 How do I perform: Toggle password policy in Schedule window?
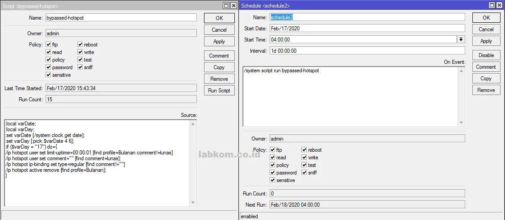point(272,173)
